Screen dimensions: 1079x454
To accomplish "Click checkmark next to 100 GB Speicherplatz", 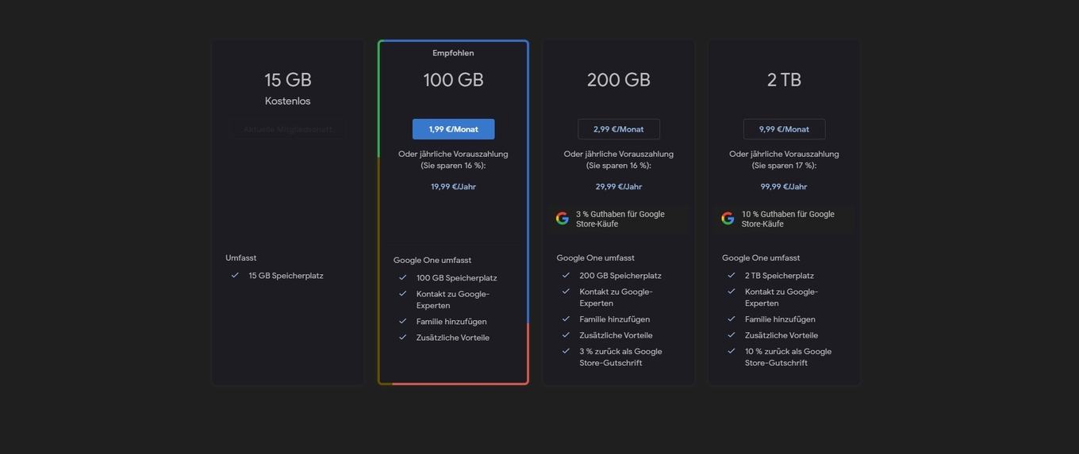I will 402,277.
